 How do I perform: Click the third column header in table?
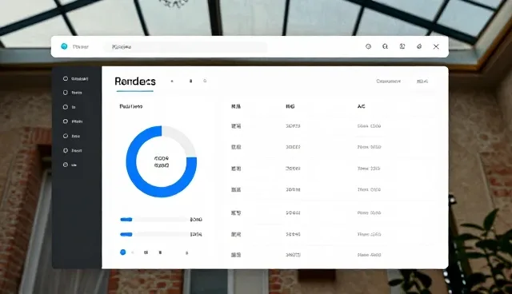[x=361, y=106]
